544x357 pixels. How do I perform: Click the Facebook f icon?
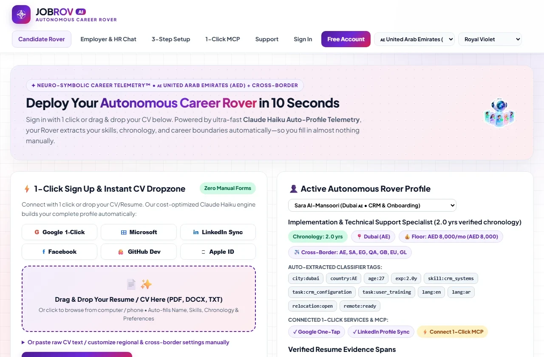click(x=44, y=252)
